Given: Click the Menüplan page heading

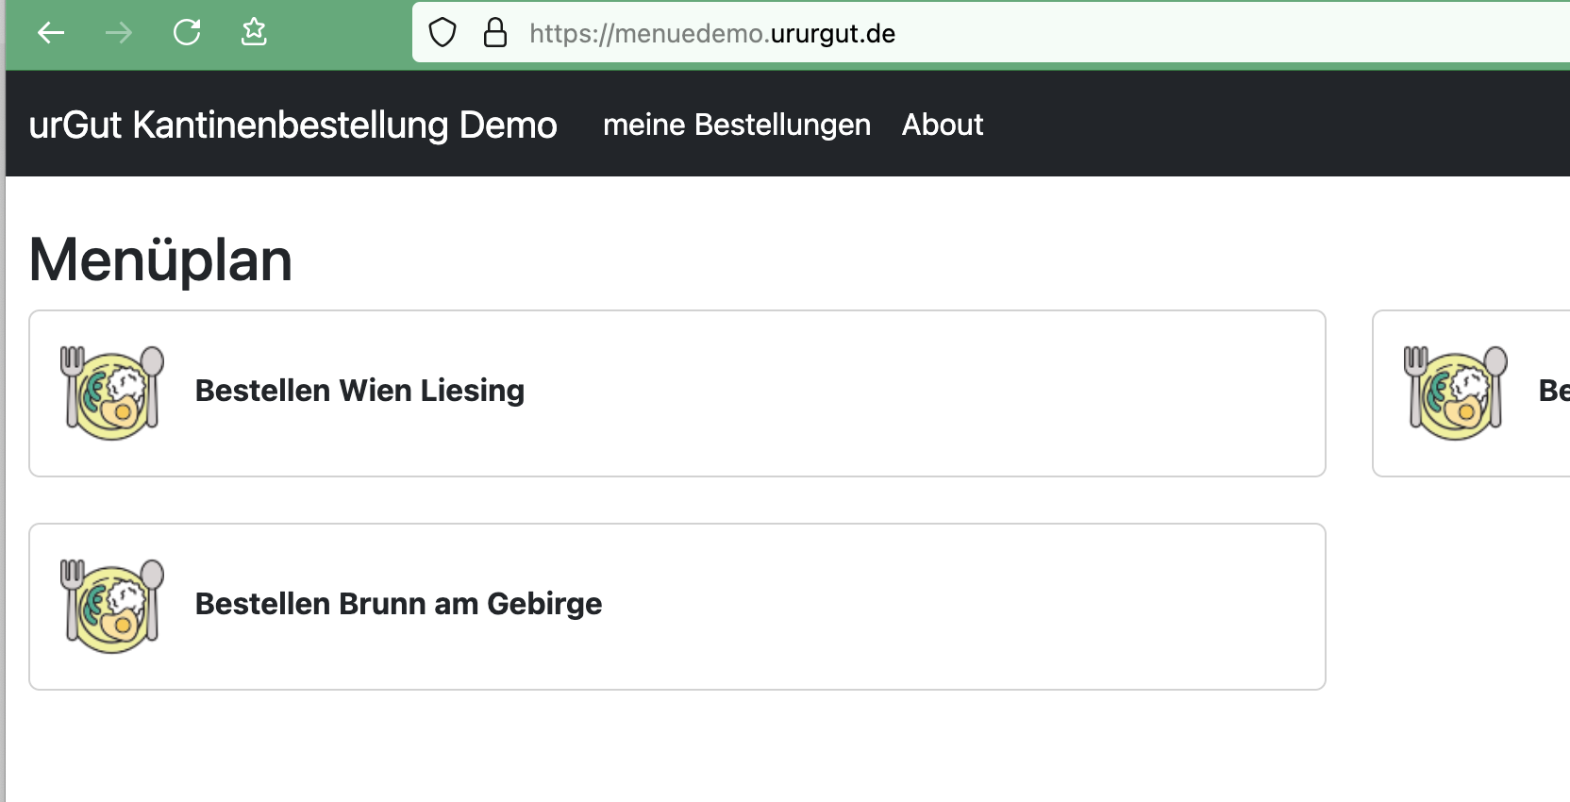Looking at the screenshot, I should pos(160,259).
